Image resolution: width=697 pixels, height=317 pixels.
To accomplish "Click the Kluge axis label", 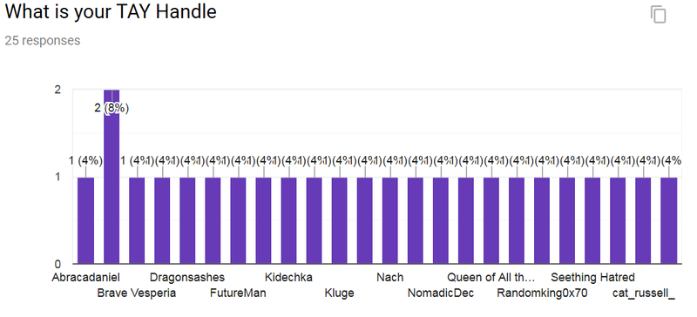I will coord(339,293).
